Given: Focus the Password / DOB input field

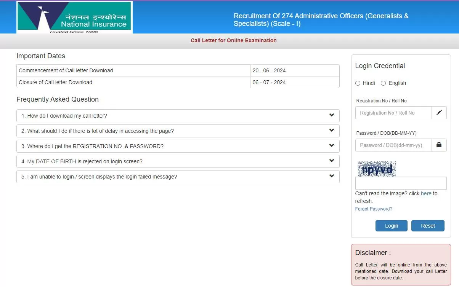Looking at the screenshot, I should (393, 145).
